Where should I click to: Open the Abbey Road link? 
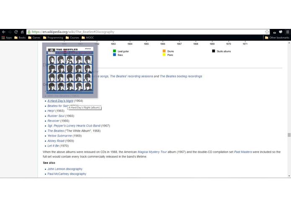pos(56,141)
